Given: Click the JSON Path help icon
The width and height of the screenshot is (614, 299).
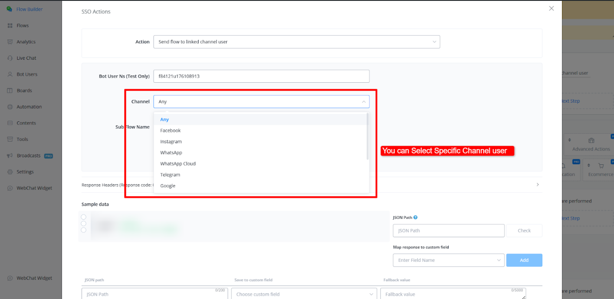Looking at the screenshot, I should [x=415, y=218].
